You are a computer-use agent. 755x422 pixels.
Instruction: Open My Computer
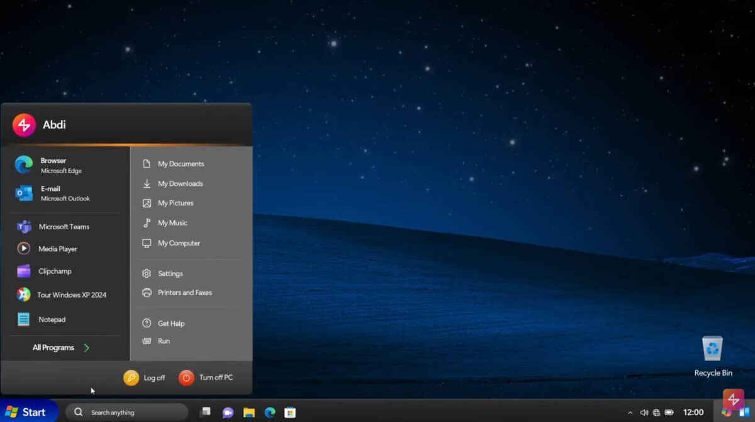(x=179, y=243)
